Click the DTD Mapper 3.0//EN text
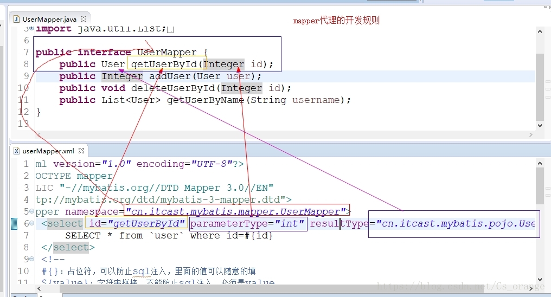551x297 pixels. (214, 188)
